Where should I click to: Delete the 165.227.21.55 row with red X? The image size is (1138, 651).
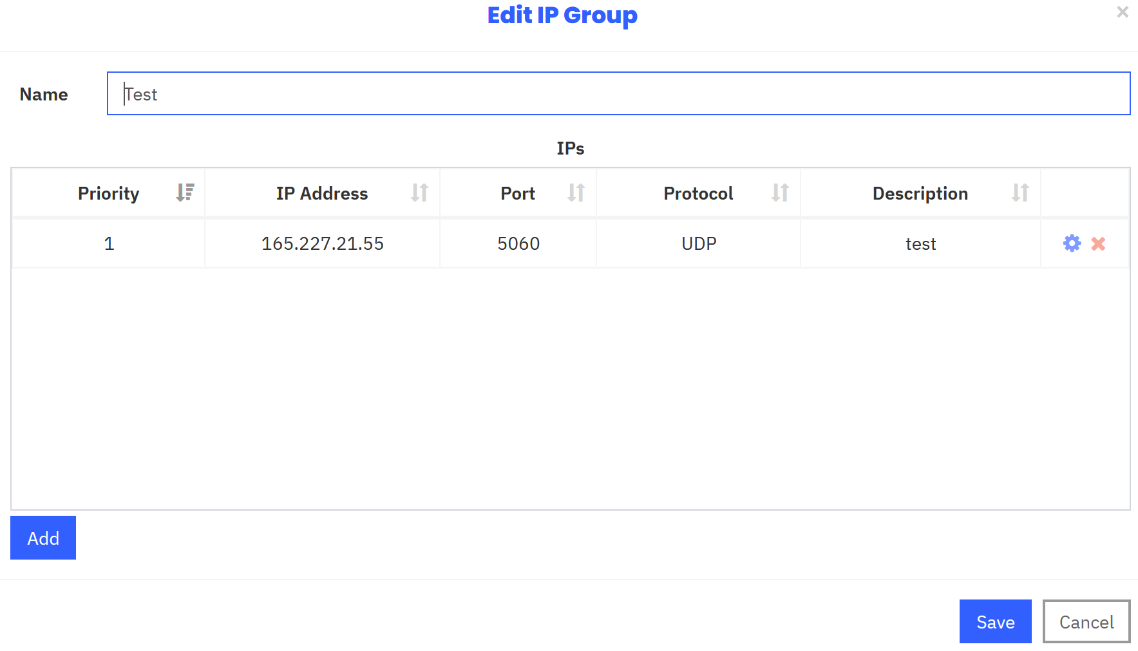[1098, 243]
